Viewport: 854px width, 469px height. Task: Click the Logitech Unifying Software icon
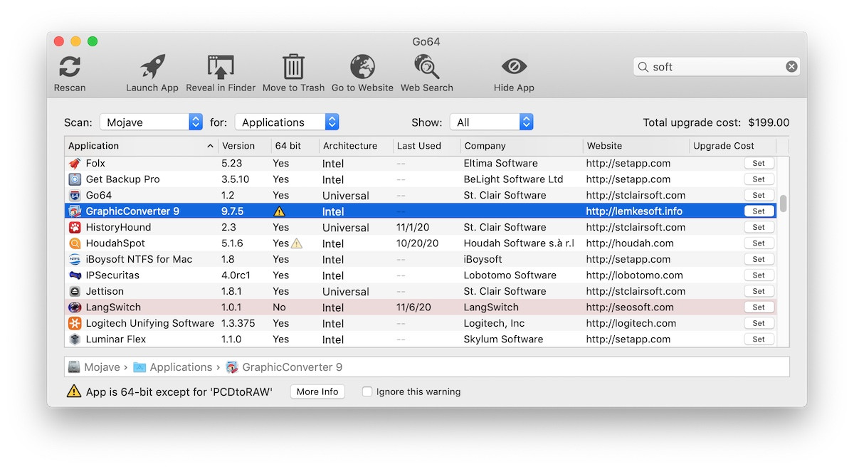tap(75, 323)
